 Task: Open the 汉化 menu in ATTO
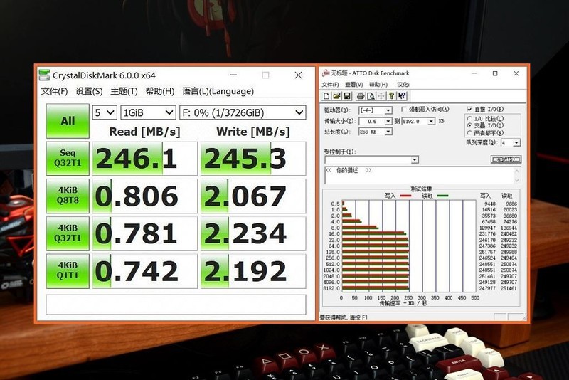(403, 85)
